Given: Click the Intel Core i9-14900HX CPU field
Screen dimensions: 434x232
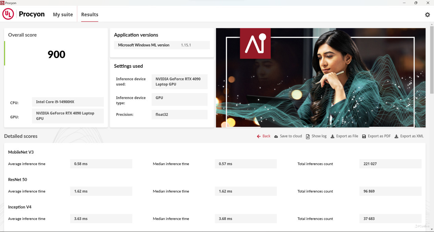Looking at the screenshot, I should [68, 102].
